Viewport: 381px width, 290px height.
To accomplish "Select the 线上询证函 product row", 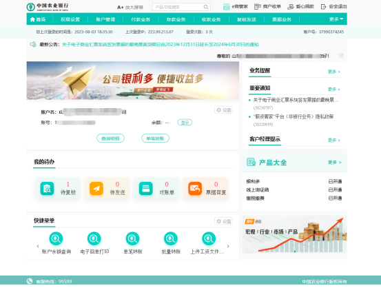I will pyautogui.click(x=294, y=189).
